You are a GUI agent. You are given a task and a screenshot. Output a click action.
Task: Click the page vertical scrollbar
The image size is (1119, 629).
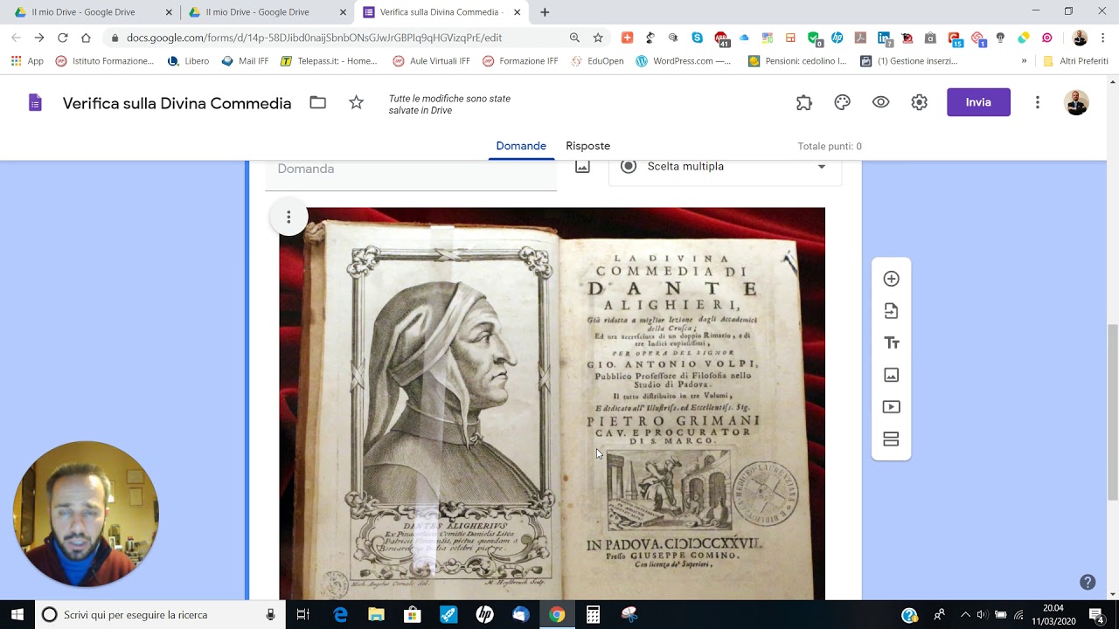point(1113,411)
